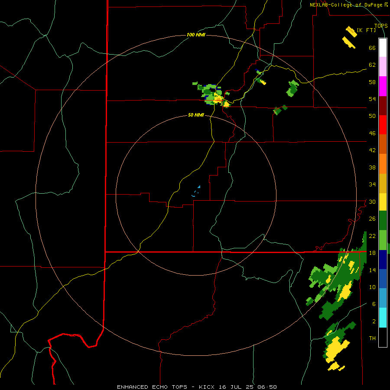Click the ENHANCED ECHO TOPS caption
This screenshot has height=390, width=390.
tap(152, 387)
